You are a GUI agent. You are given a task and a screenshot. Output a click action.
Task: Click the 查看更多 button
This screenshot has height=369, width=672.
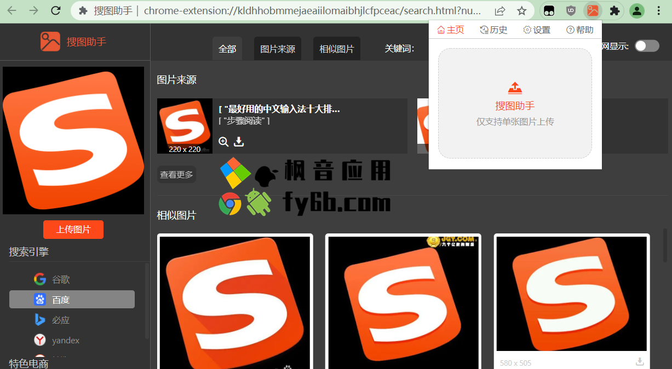click(176, 175)
